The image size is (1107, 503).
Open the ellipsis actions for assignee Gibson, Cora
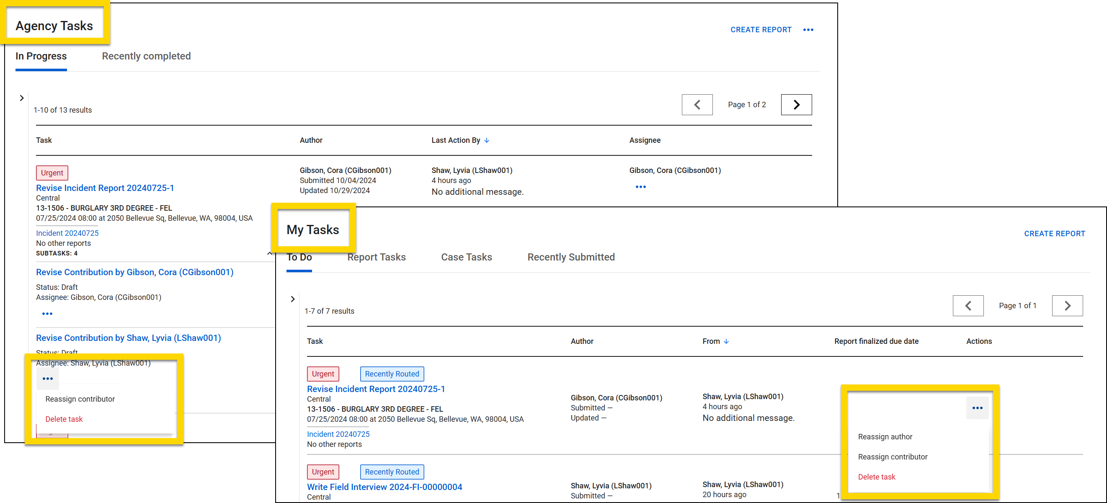[640, 186]
